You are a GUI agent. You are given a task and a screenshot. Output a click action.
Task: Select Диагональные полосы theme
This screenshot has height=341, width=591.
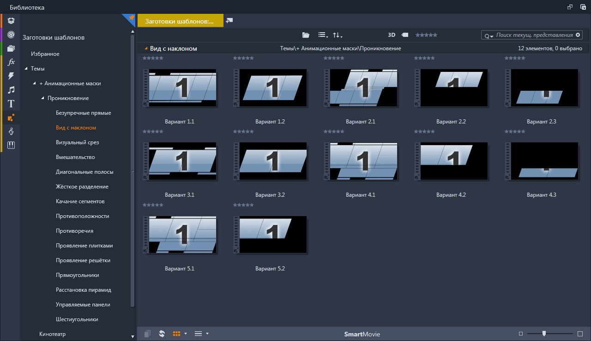click(x=84, y=172)
